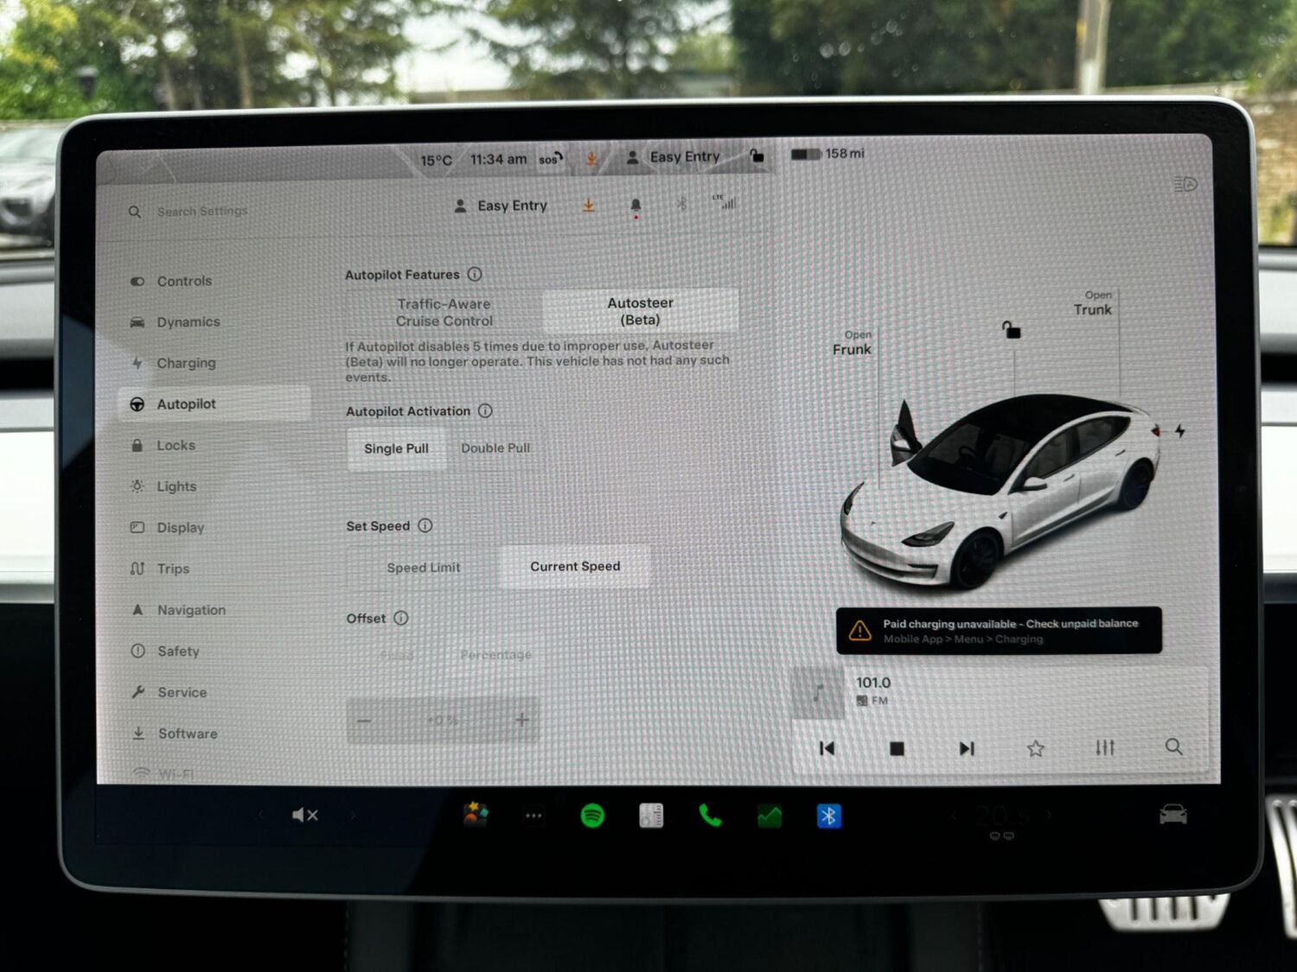Screen dimensions: 1297x972
Task: Search media with the magnifier icon
Action: 1173,746
